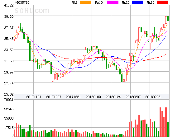The image size is (187, 137).
Task: Click the 20171207 date label
Action: click(x=54, y=97)
